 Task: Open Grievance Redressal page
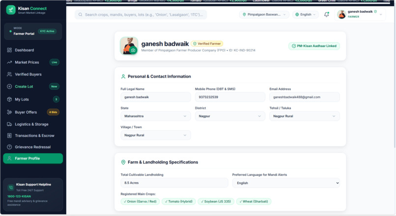click(33, 147)
